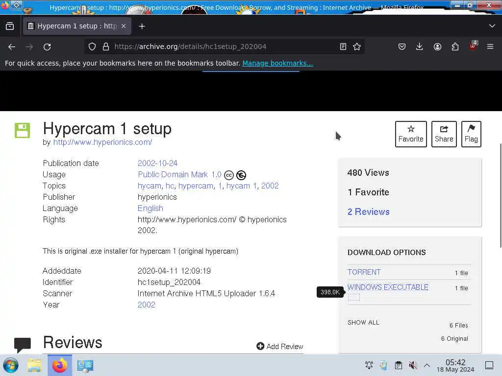Expand the list all tabs chevron
Image resolution: width=502 pixels, height=376 pixels.
click(492, 26)
